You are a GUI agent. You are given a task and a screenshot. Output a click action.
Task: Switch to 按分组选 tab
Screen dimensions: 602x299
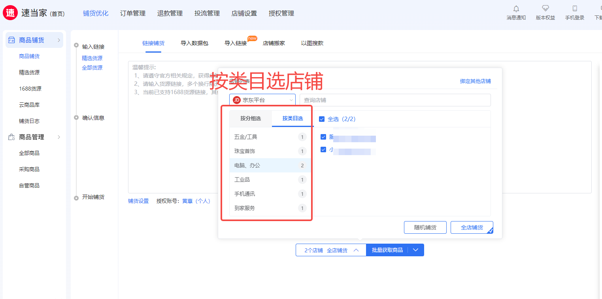[x=251, y=119]
